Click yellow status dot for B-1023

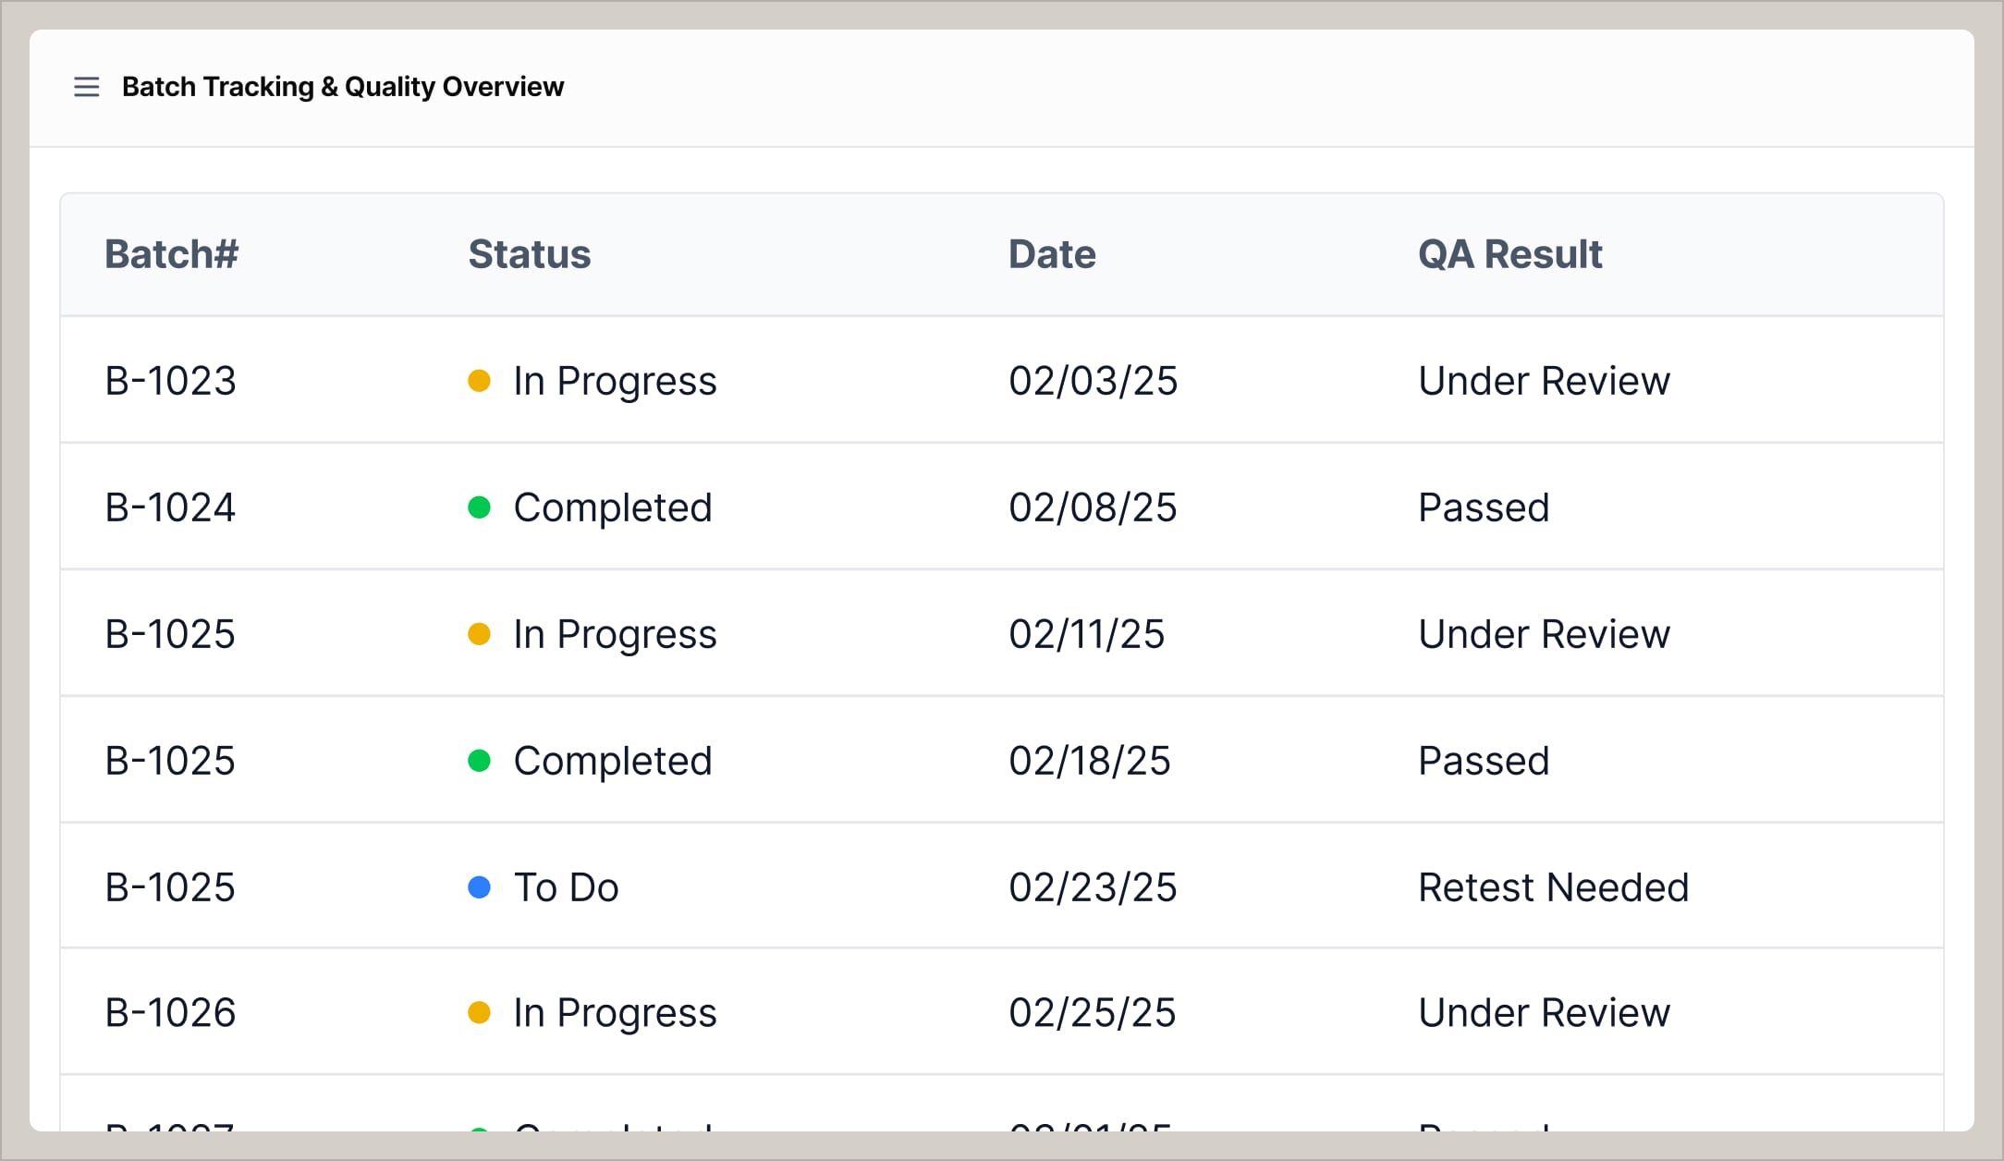479,381
